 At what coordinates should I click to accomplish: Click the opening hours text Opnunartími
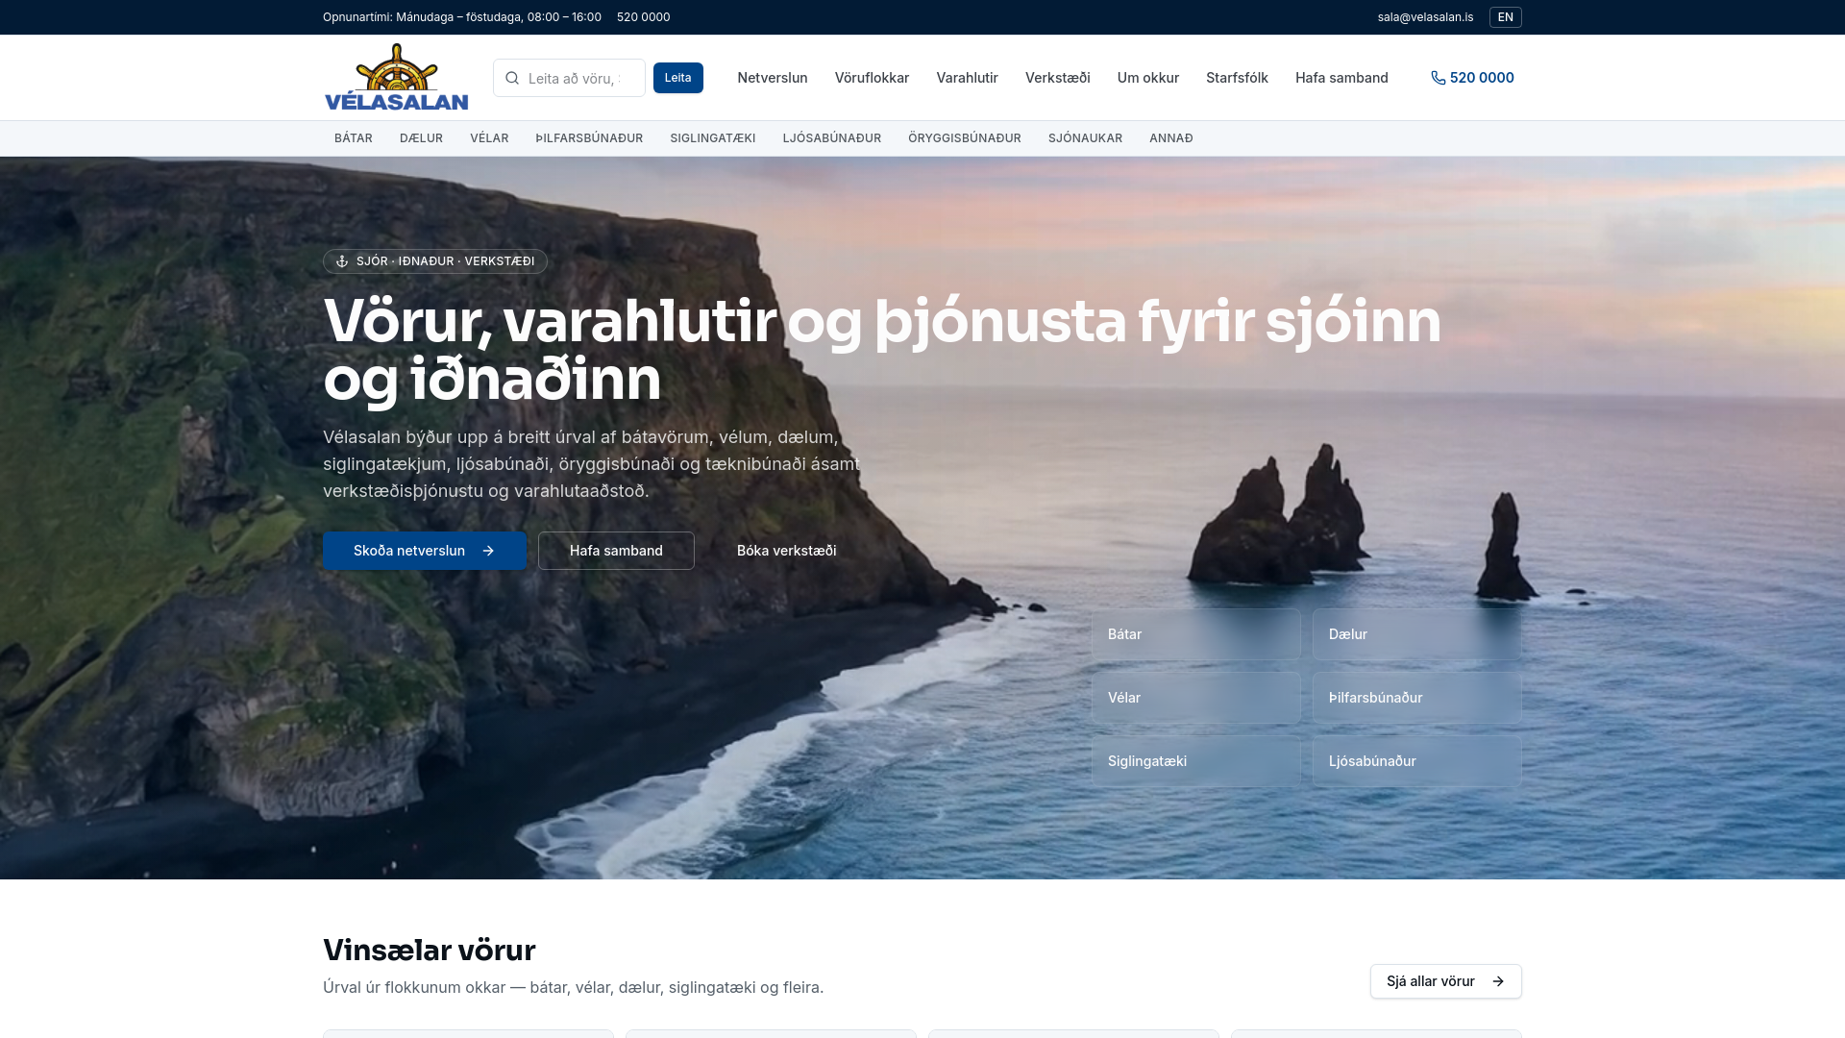462,17
